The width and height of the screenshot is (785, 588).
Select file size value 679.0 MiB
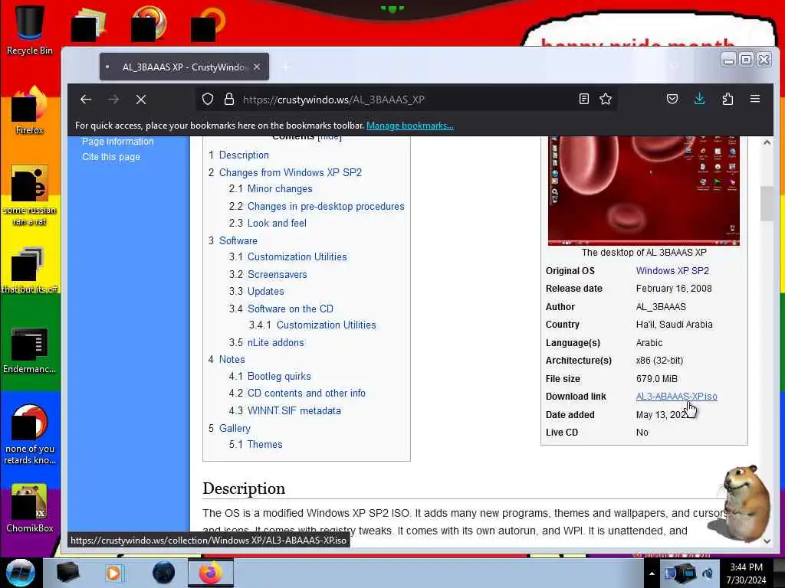pos(656,379)
